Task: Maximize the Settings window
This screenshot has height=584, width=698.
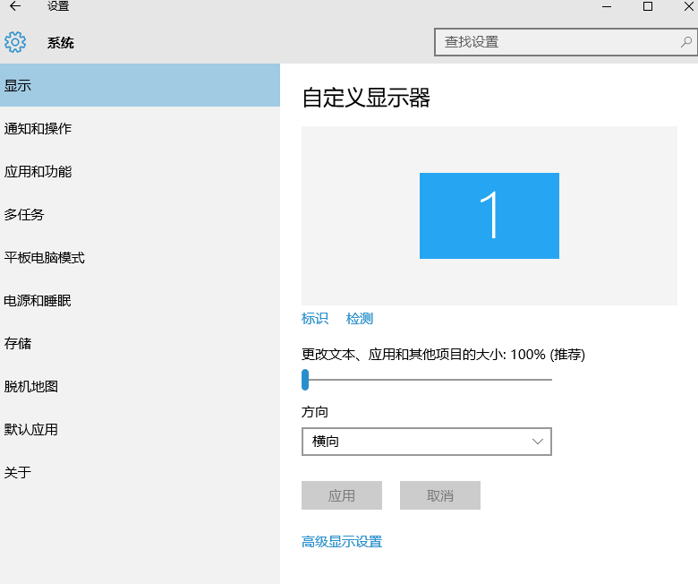Action: pos(647,7)
